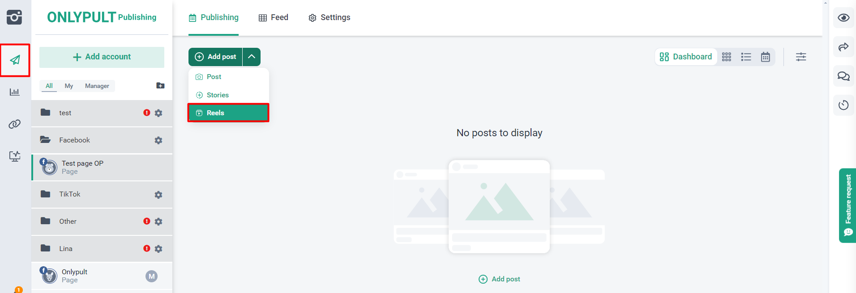Switch to calendar view layout

point(766,57)
